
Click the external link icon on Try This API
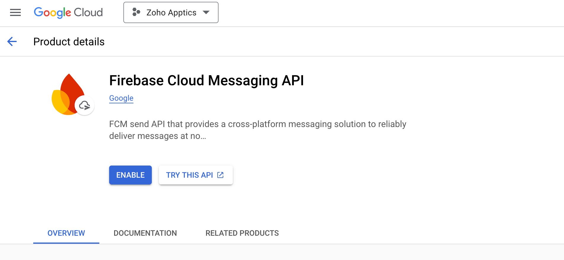(x=220, y=175)
